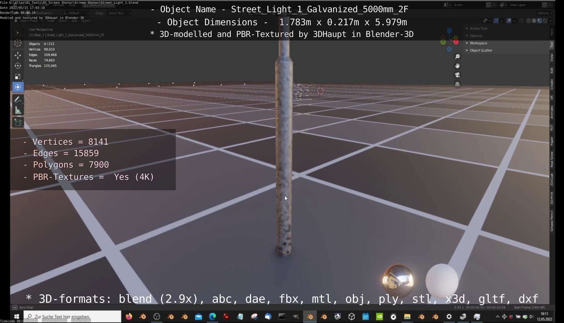Open the Object menu in viewport header
Image resolution: width=564 pixels, height=323 pixels.
point(86,21)
